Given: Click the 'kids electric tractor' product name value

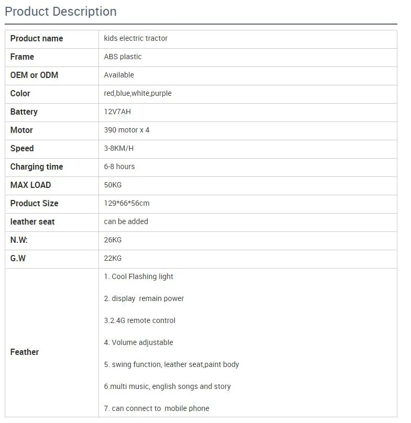Looking at the screenshot, I should coord(136,38).
